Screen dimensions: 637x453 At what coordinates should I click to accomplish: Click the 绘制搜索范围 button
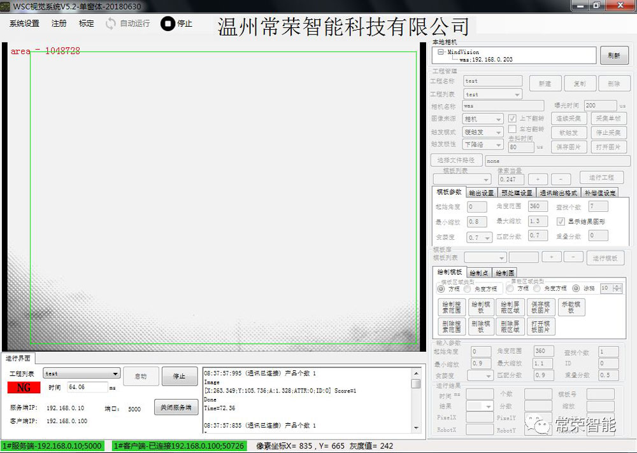coord(452,307)
